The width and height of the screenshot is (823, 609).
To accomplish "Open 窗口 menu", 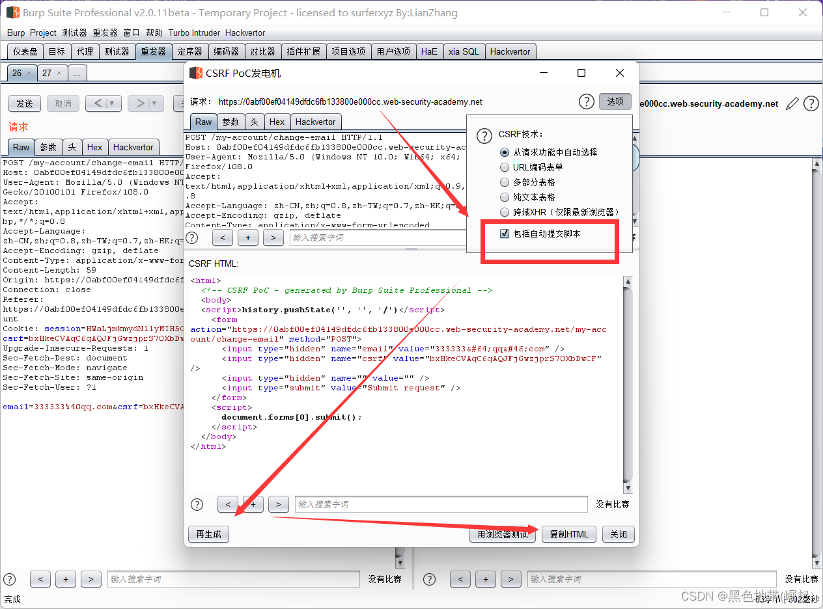I will [132, 33].
